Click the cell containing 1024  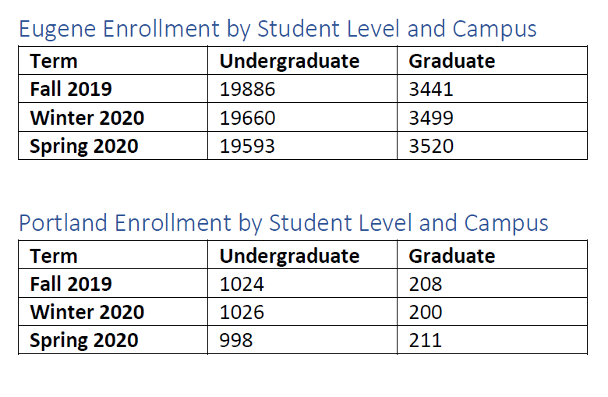242,284
